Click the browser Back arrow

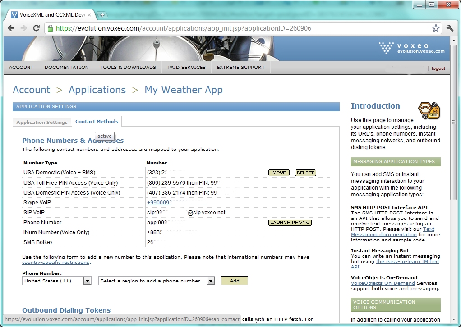(x=11, y=28)
